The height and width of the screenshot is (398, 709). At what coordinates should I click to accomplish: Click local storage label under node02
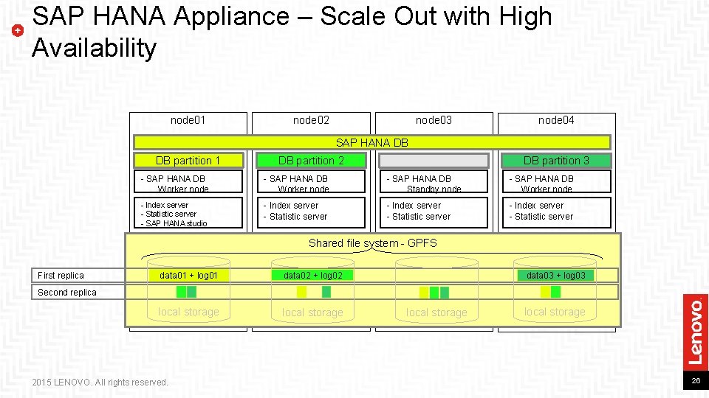(x=312, y=313)
